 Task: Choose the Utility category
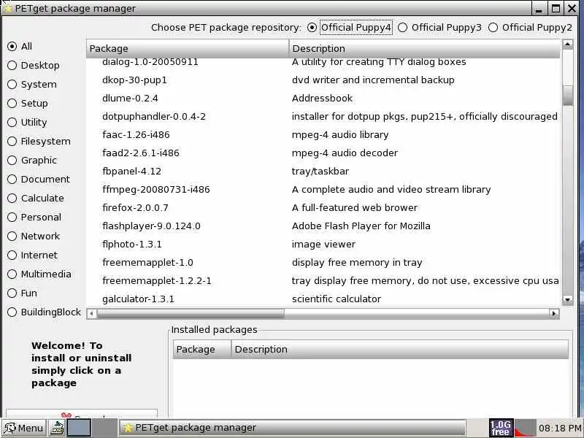coord(27,122)
